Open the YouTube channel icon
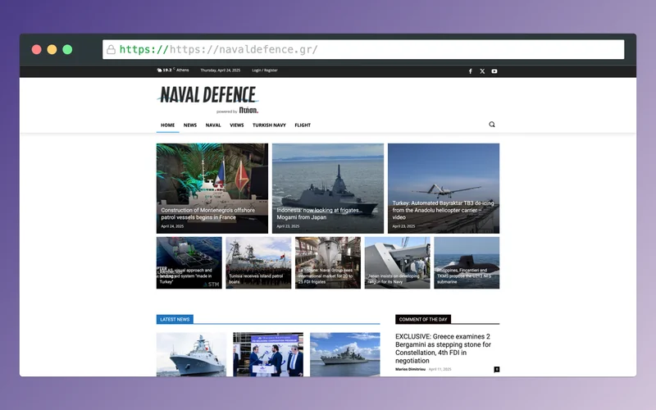Screen dimensions: 656x410 pyautogui.click(x=494, y=71)
